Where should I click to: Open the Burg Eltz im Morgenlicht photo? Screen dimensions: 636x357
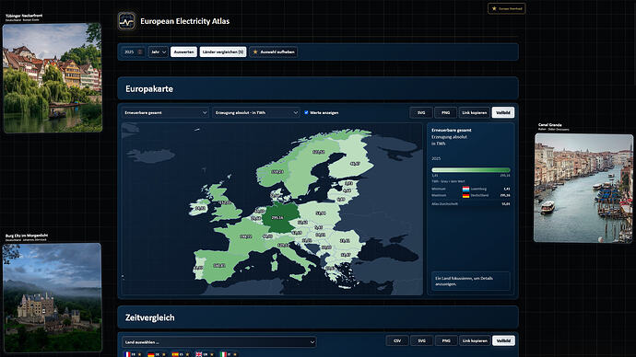click(x=53, y=297)
